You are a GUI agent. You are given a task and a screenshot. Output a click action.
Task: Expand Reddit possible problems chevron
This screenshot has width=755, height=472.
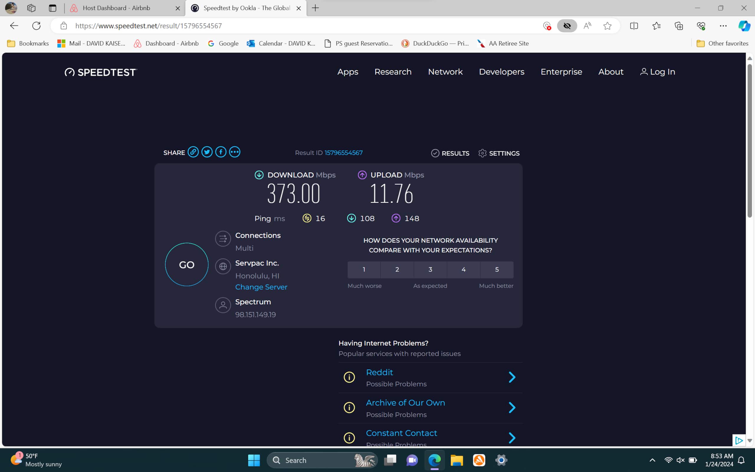click(512, 377)
